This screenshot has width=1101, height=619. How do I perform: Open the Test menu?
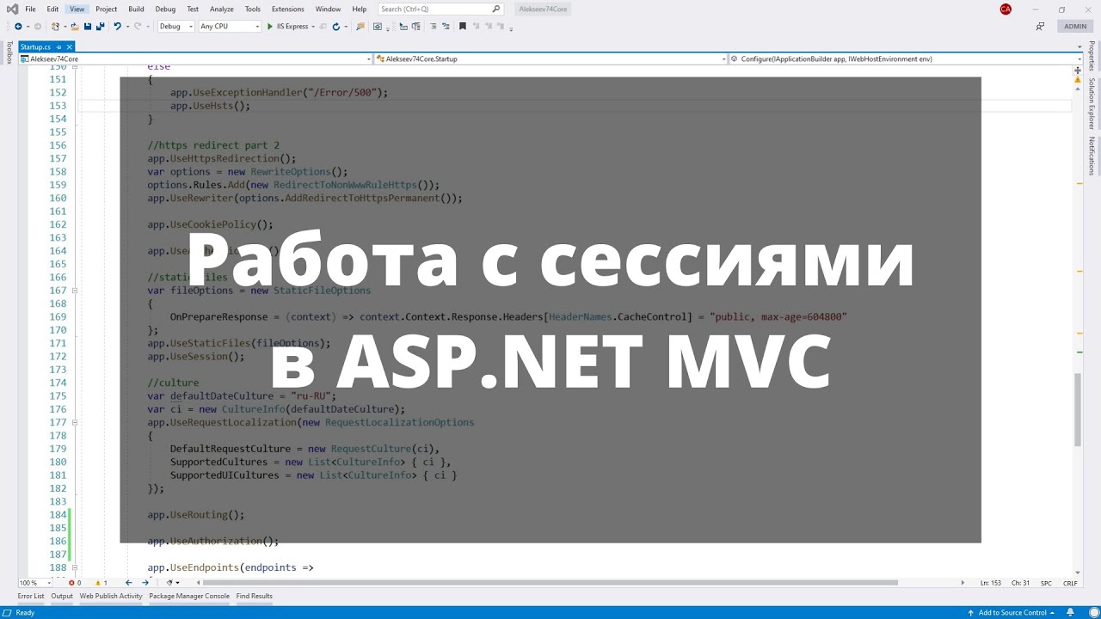[x=193, y=9]
